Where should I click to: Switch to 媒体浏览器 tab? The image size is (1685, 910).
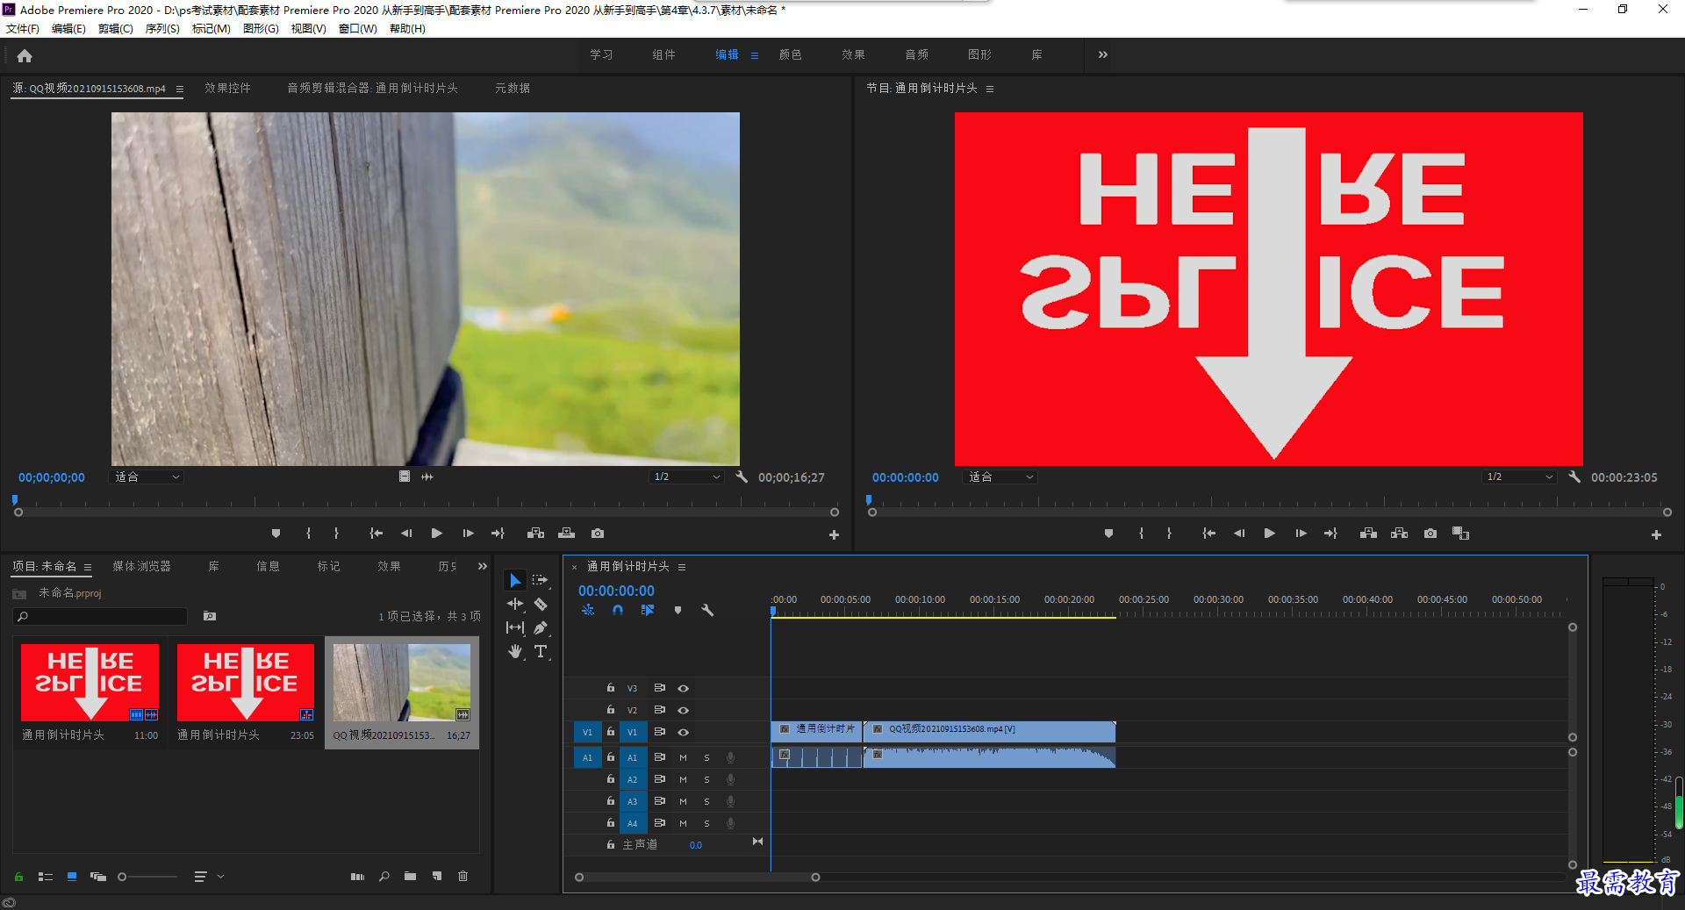[141, 566]
